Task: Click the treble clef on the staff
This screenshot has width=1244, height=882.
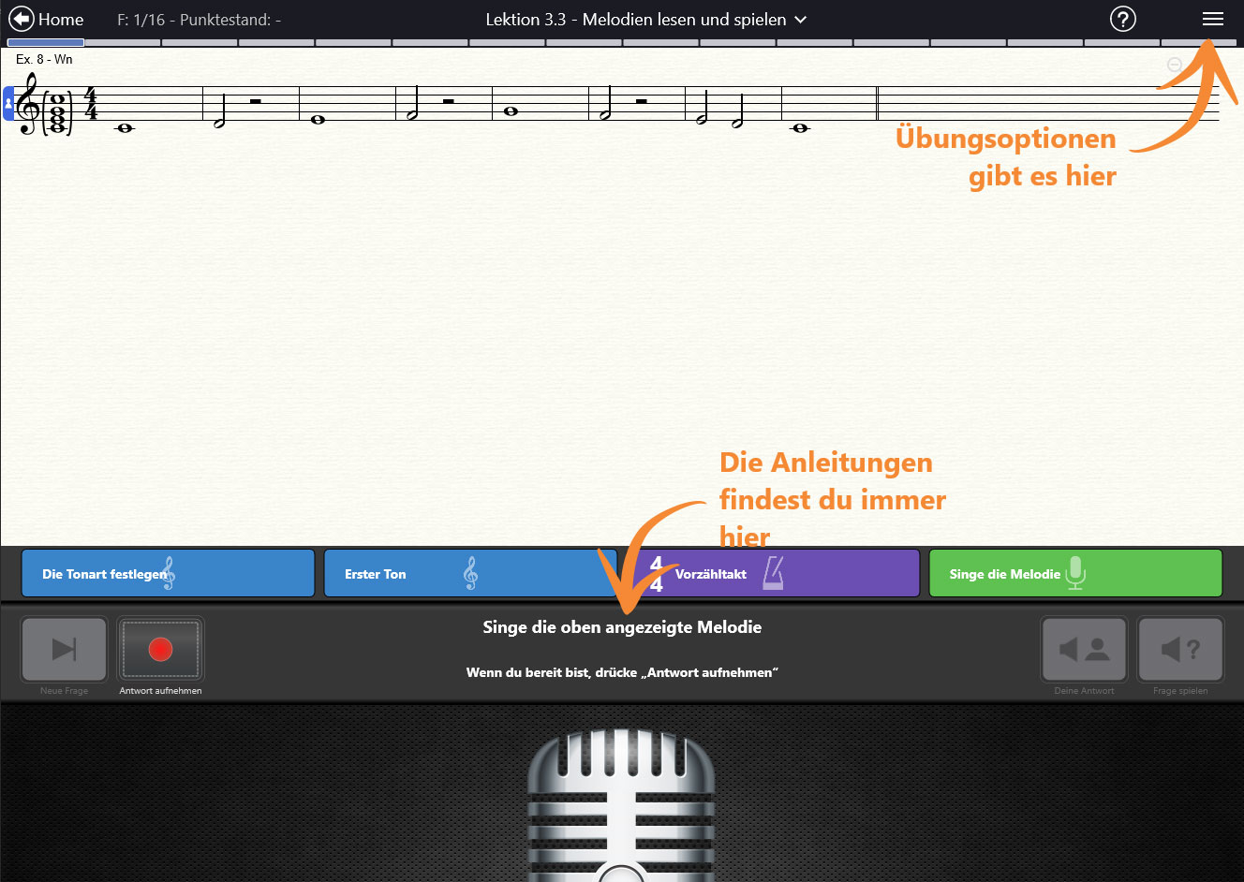Action: point(28,105)
